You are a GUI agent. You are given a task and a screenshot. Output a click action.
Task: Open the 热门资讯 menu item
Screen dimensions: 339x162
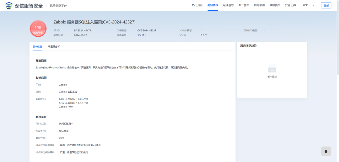point(197,5)
